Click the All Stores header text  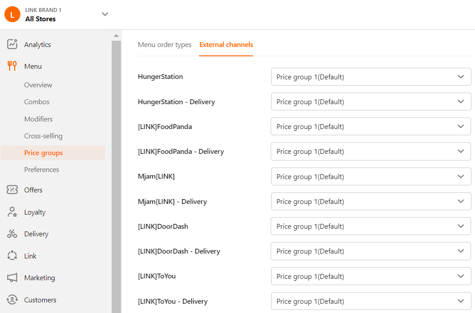pyautogui.click(x=40, y=19)
